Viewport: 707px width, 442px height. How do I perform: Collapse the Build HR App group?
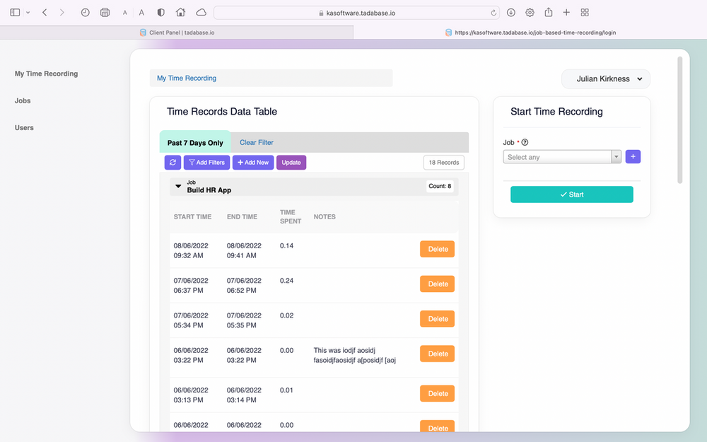[178, 187]
